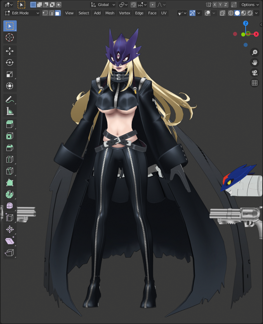
Task: Set selection mode to Invert
Action: coord(52,5)
